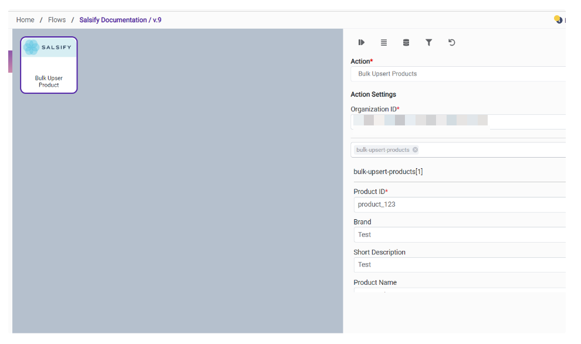Click the run step play icon
Image resolution: width=581 pixels, height=344 pixels.
coord(362,43)
